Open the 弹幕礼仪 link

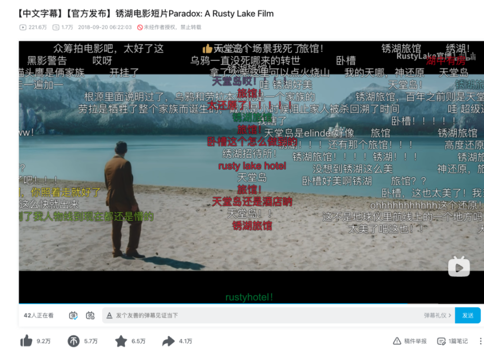(x=438, y=315)
